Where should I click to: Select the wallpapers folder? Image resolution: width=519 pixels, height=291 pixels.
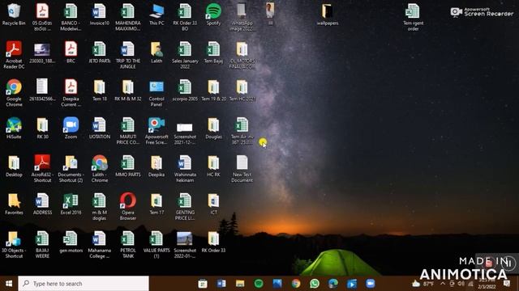[x=328, y=15]
